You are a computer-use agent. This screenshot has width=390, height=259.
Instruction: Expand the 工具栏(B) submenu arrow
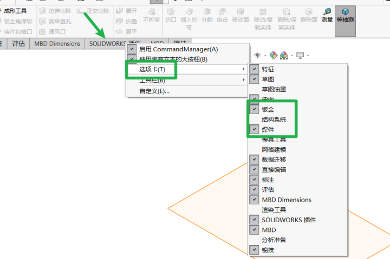coord(244,79)
